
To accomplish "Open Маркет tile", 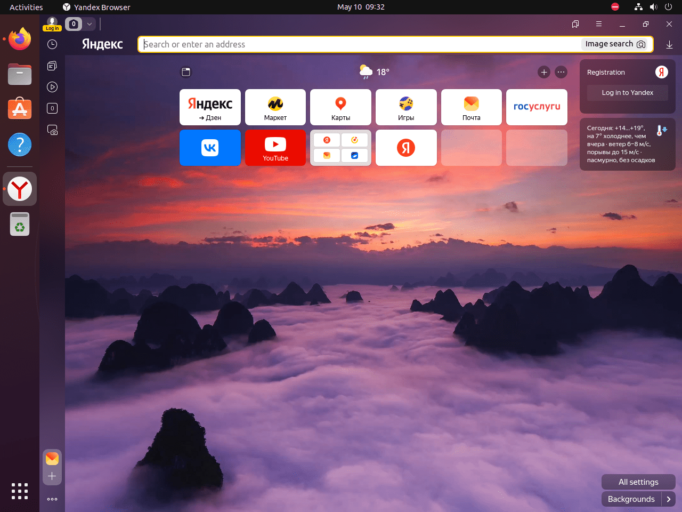I will (x=275, y=107).
